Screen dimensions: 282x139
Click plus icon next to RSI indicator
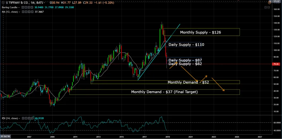(29, 118)
